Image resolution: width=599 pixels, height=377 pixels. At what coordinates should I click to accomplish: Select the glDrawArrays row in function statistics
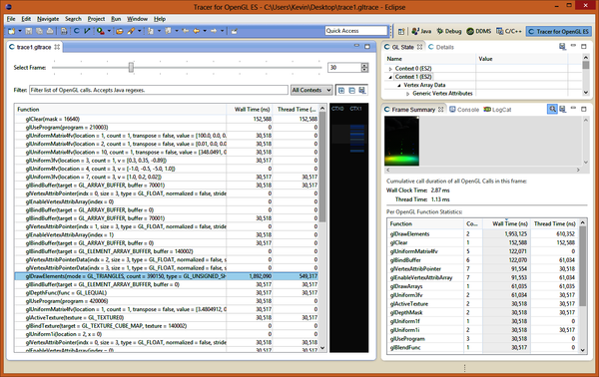click(x=483, y=286)
